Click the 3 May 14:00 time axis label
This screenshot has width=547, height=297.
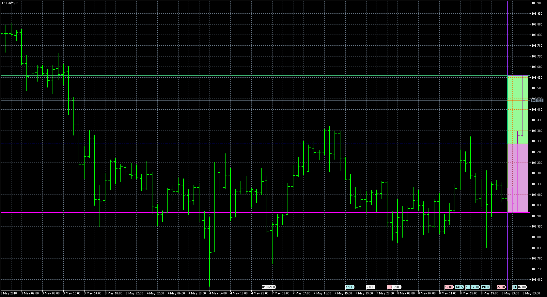pyautogui.click(x=93, y=293)
